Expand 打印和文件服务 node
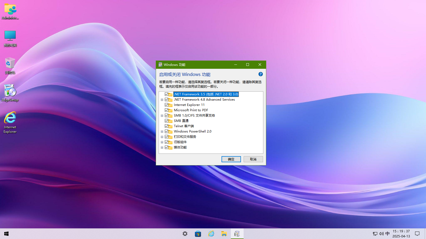 [162, 137]
